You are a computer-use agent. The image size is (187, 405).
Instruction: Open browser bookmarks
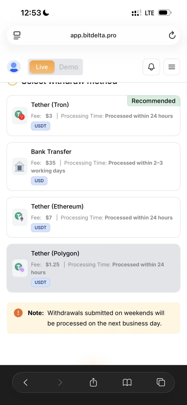click(x=127, y=382)
